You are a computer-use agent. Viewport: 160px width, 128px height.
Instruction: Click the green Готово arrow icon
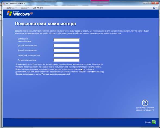[x=154, y=122]
